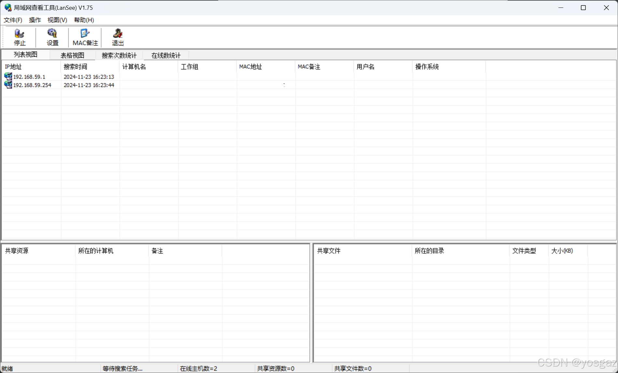Screen dimensions: 618x373
Task: Click the 就绪 status bar text
Action: (7, 368)
